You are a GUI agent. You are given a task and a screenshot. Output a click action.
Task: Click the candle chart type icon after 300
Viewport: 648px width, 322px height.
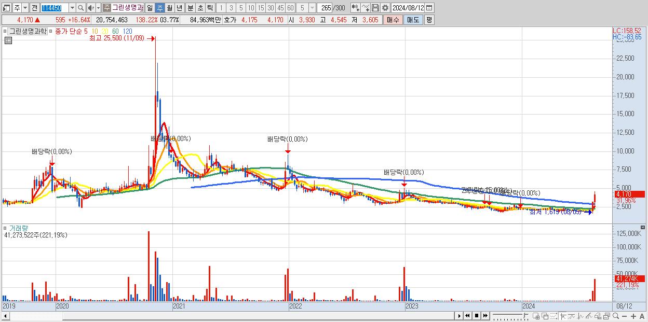point(355,8)
